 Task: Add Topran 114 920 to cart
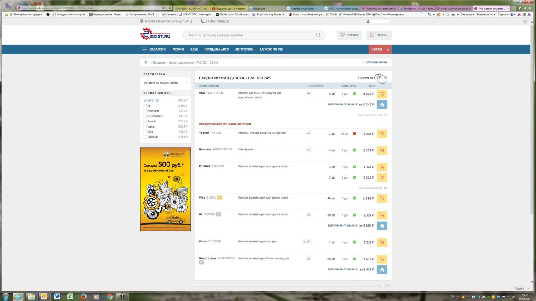coord(382,134)
